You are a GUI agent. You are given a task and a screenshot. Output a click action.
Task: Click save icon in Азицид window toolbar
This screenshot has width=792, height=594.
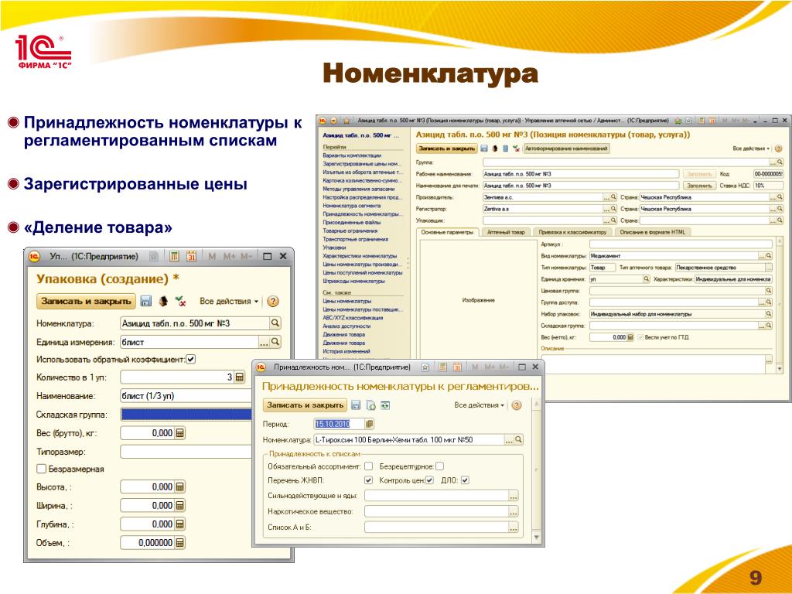click(x=484, y=148)
